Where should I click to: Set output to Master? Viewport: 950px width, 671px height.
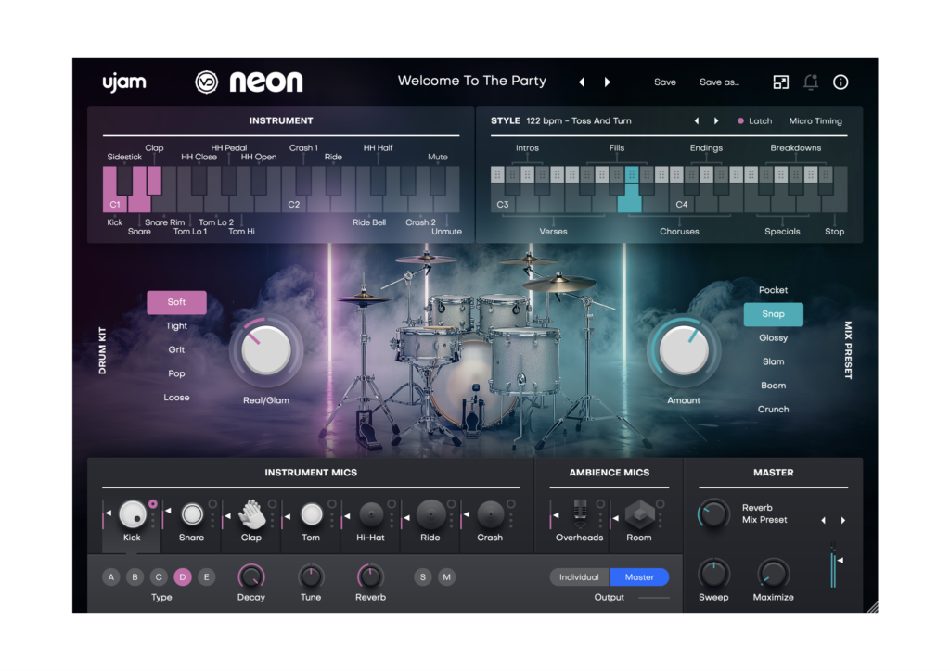pyautogui.click(x=639, y=577)
